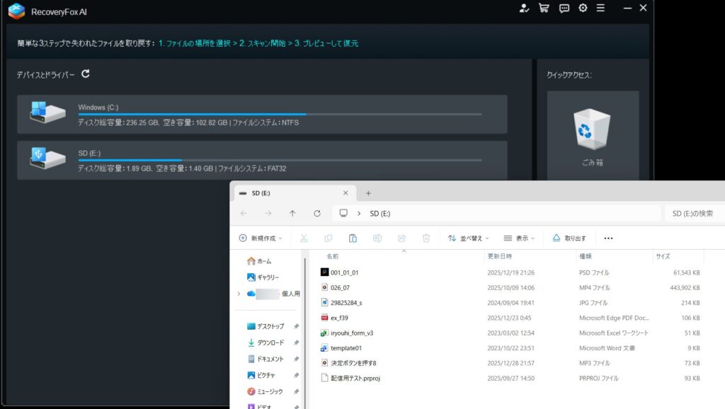This screenshot has width=725, height=409.
Task: Select the Windows (C:) drive to scan
Action: (262, 115)
